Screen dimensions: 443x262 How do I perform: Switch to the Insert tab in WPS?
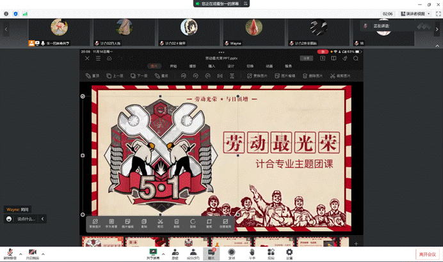(211, 66)
